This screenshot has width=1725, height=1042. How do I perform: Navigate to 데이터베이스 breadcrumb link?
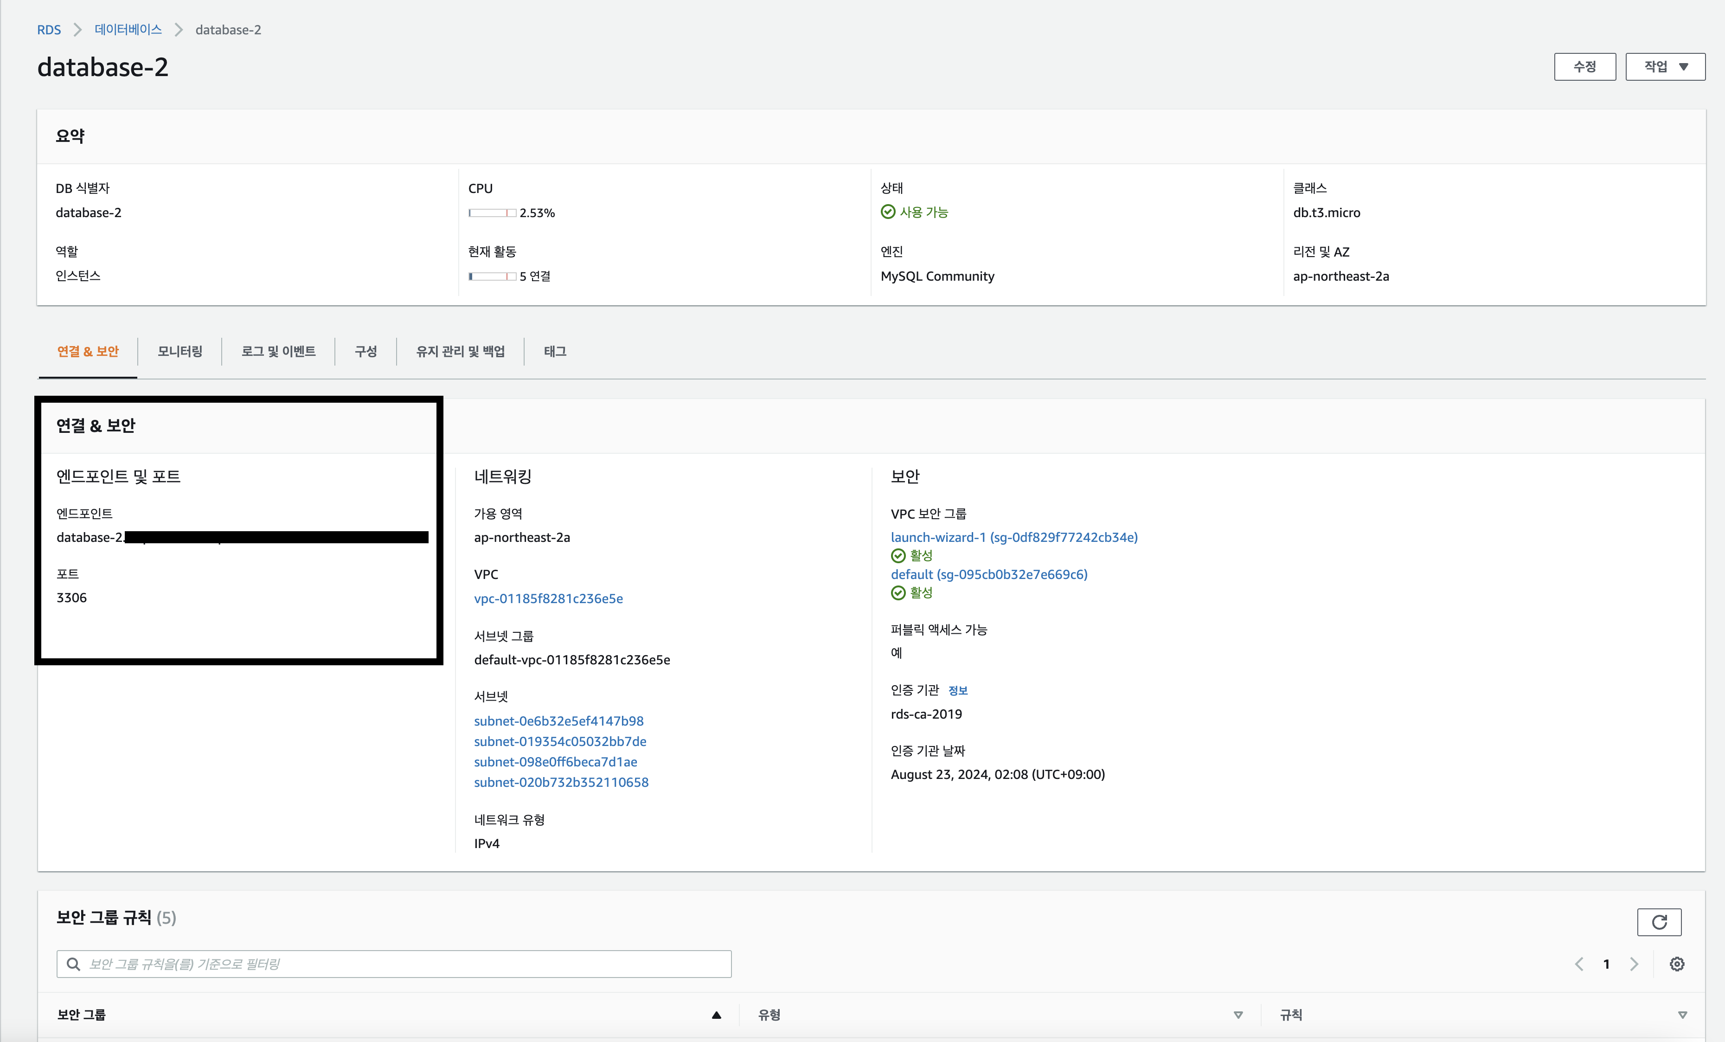(x=128, y=29)
